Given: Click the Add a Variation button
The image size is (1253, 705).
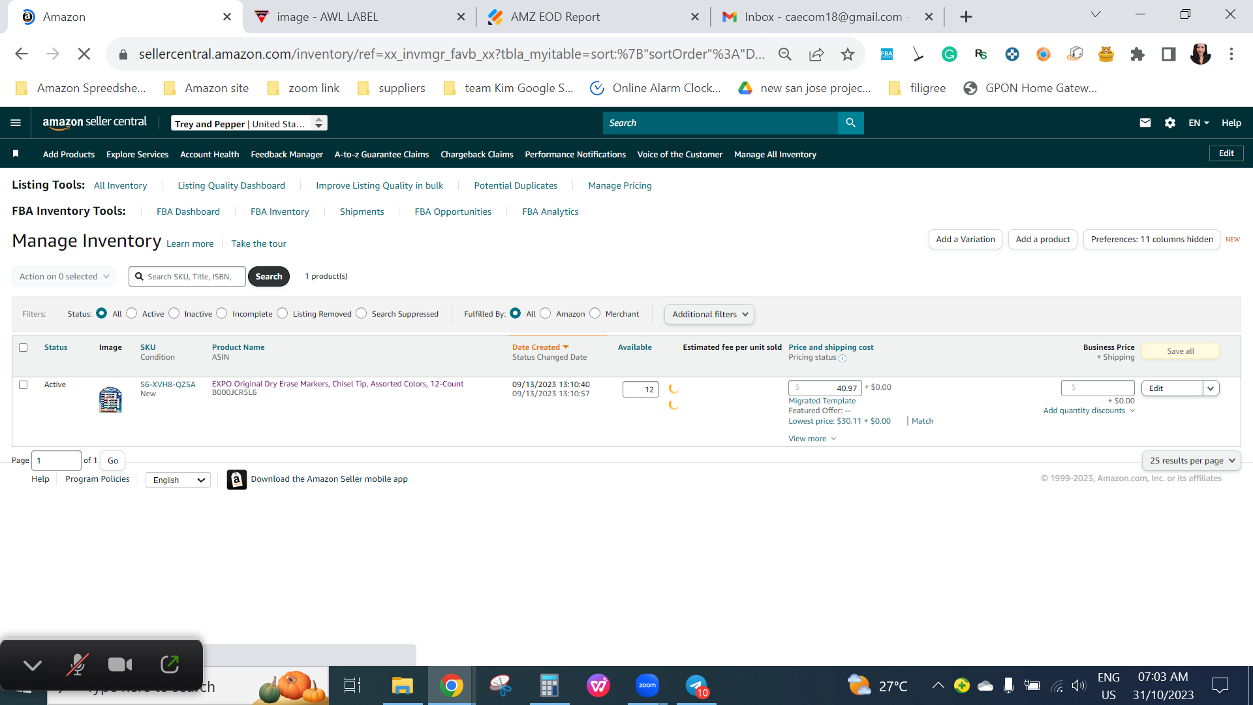Looking at the screenshot, I should [965, 240].
